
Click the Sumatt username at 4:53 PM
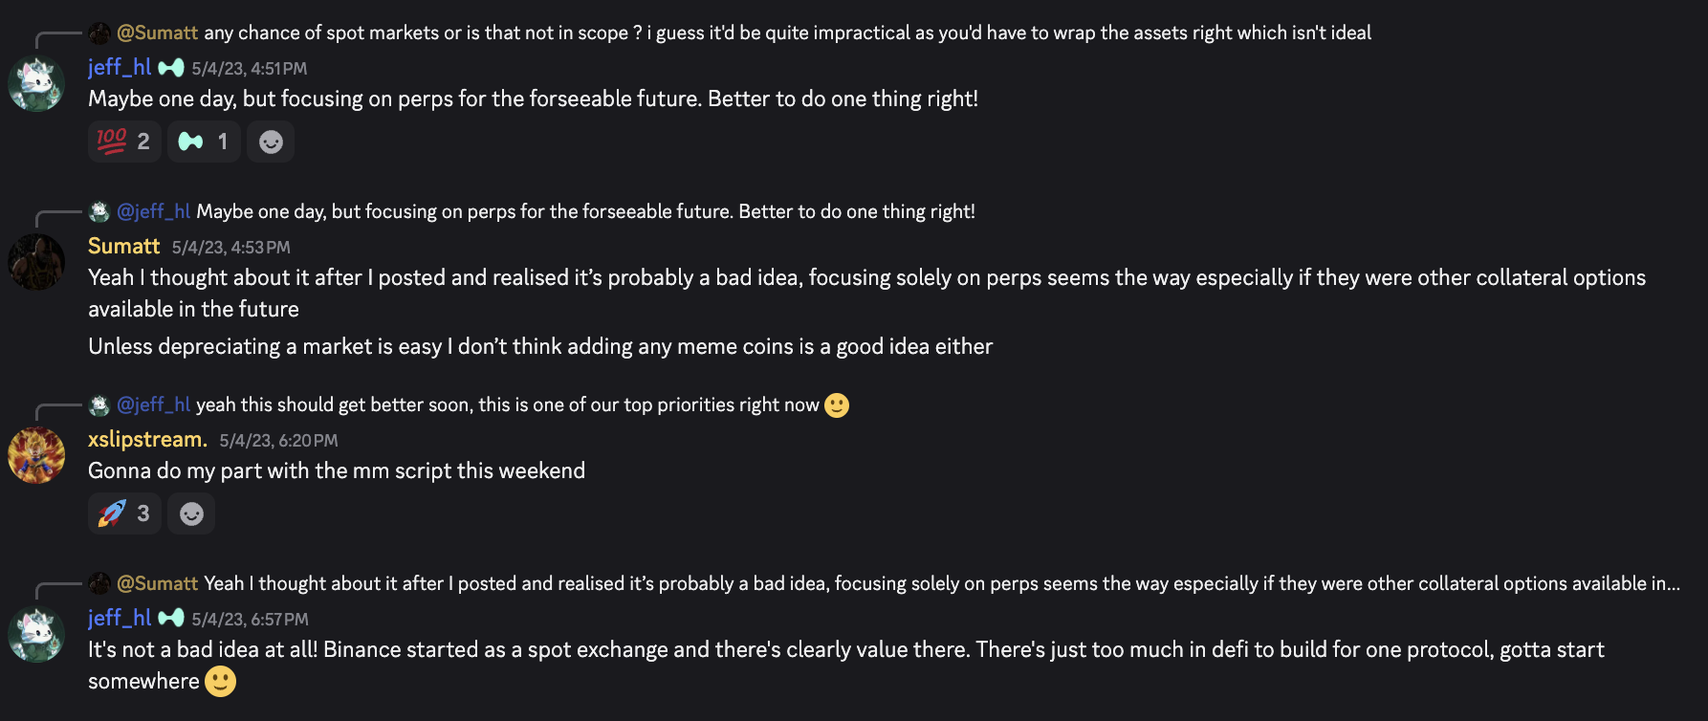click(123, 246)
